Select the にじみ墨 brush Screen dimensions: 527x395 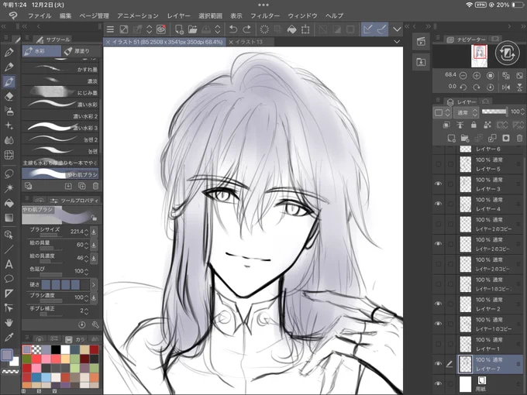click(x=60, y=91)
